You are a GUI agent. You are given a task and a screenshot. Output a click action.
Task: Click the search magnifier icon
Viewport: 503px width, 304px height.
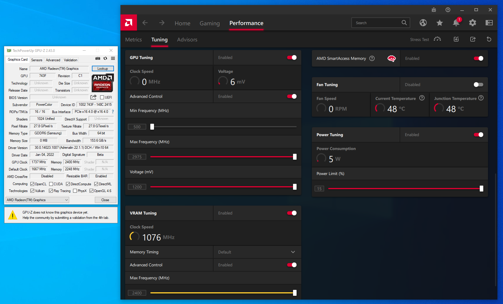click(x=404, y=23)
